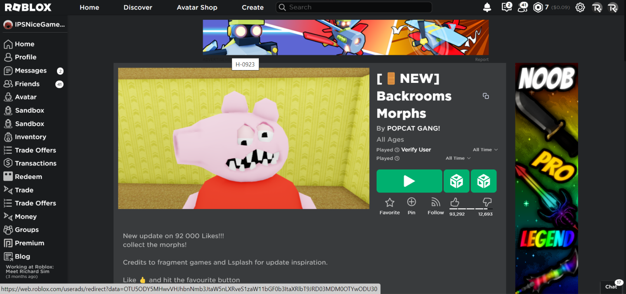This screenshot has width=626, height=294.
Task: Open Blog in the sidebar
Action: click(x=22, y=256)
